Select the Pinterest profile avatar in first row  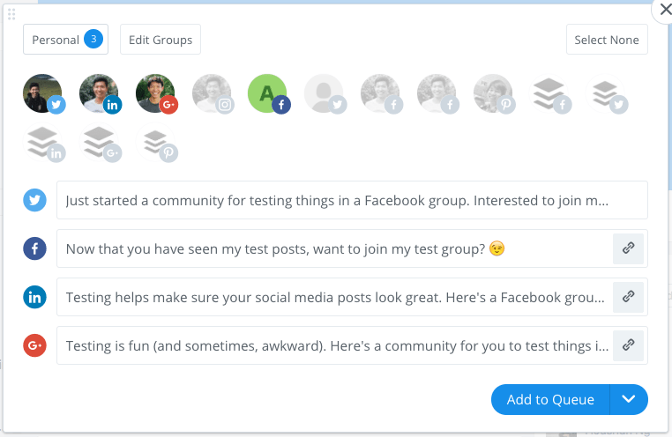(493, 93)
